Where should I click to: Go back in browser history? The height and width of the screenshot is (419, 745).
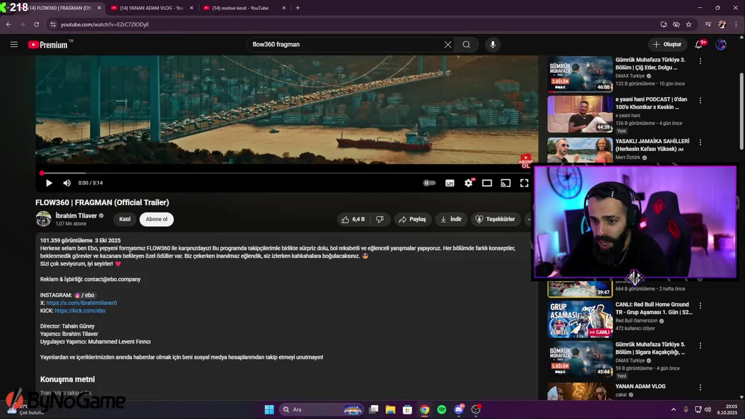click(x=8, y=24)
